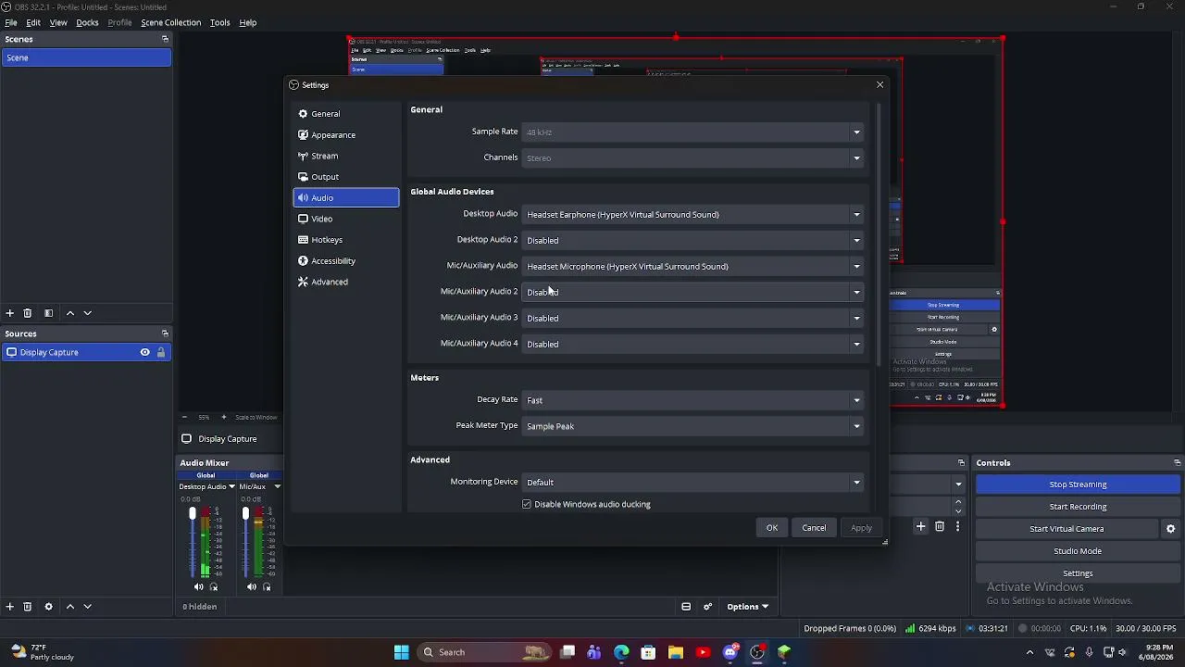The width and height of the screenshot is (1185, 667).
Task: Open File Explorer from the taskbar
Action: (675, 652)
